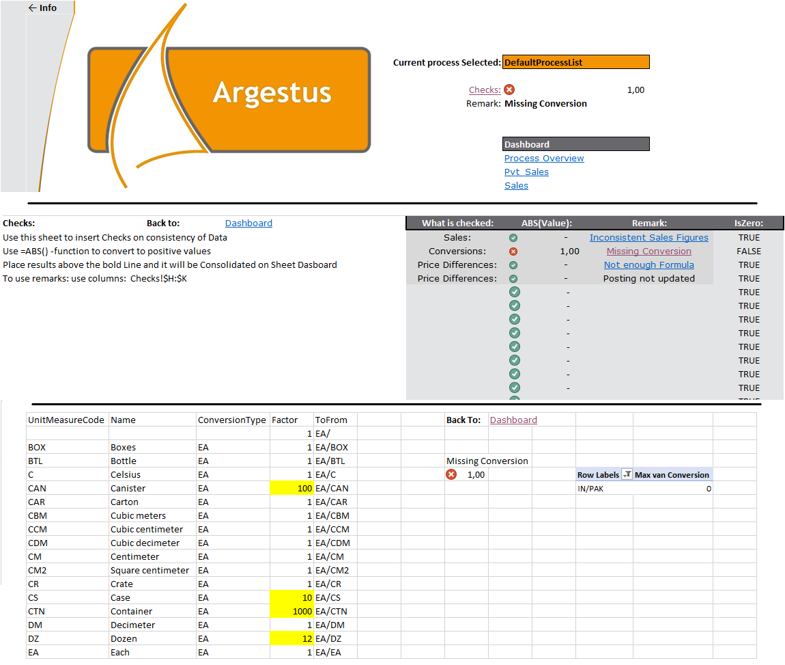The height and width of the screenshot is (665, 785).
Task: Select the Max van Conversion column header
Action: (672, 475)
